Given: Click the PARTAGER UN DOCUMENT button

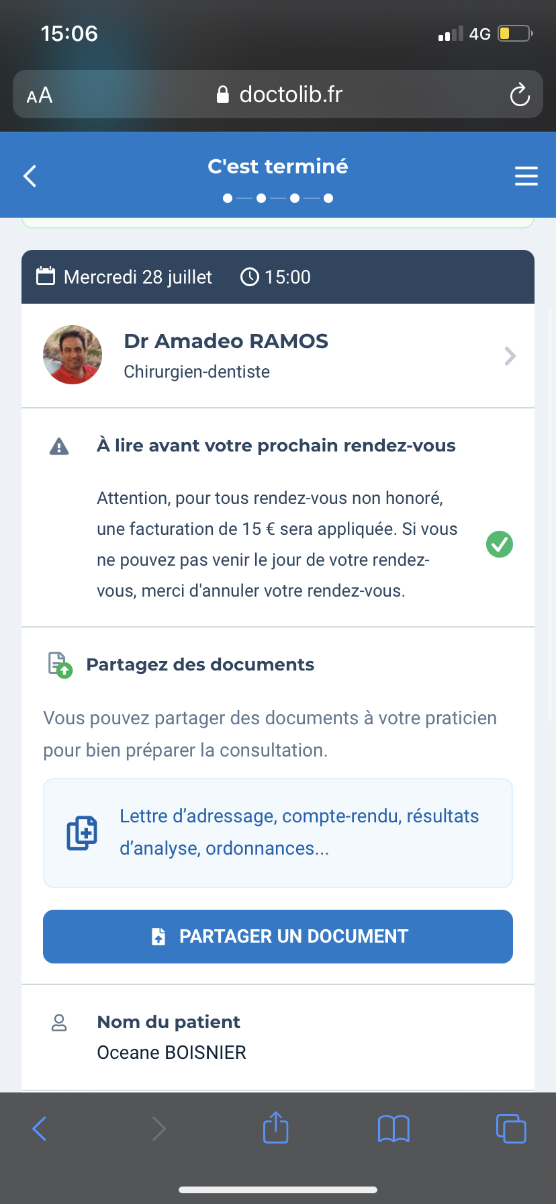Looking at the screenshot, I should (278, 937).
